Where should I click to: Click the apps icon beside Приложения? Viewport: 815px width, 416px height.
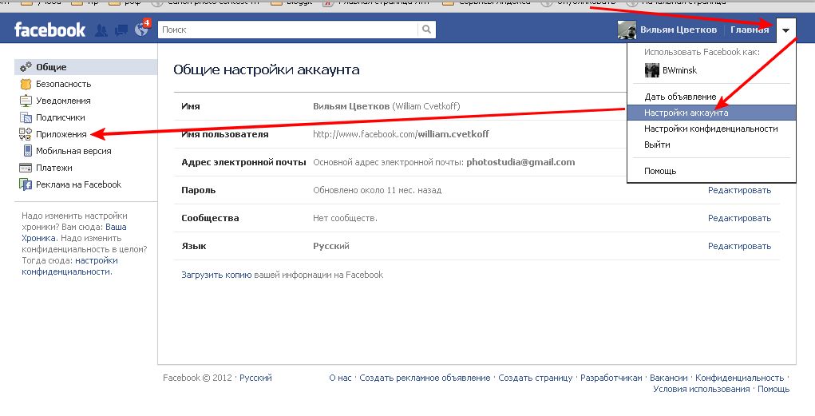click(26, 134)
